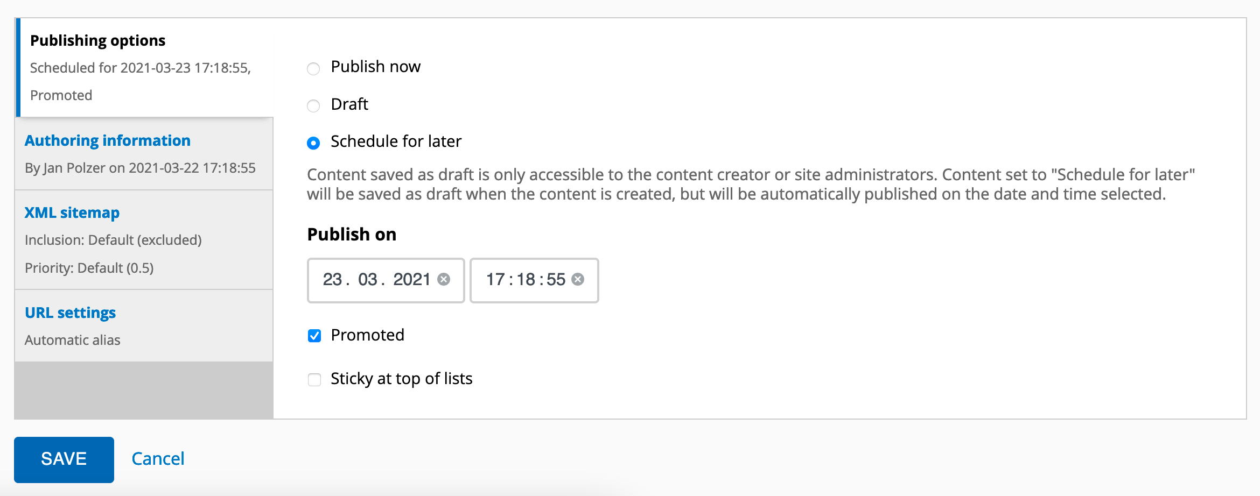Viewport: 1260px width, 496px height.
Task: Clear the date field using its clear icon
Action: click(x=444, y=279)
